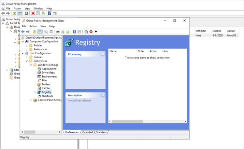Click the blue Back arrow in Editor toolbar

pyautogui.click(x=23, y=32)
